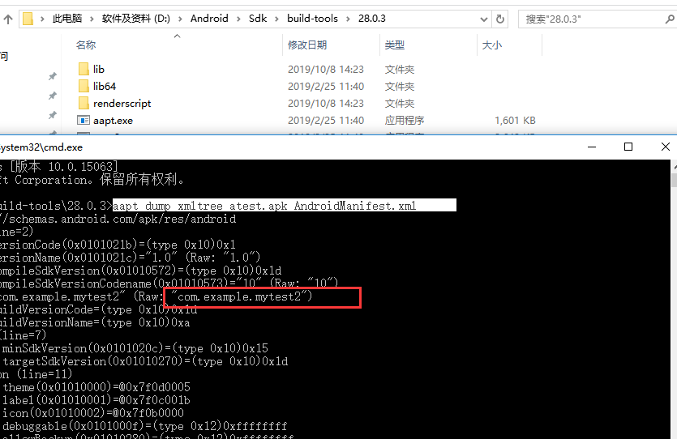677x439 pixels.
Task: Click the lib64 folder icon
Action: coord(84,86)
